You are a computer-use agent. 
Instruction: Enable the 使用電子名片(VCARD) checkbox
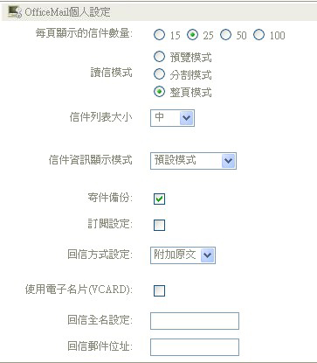[159, 290]
